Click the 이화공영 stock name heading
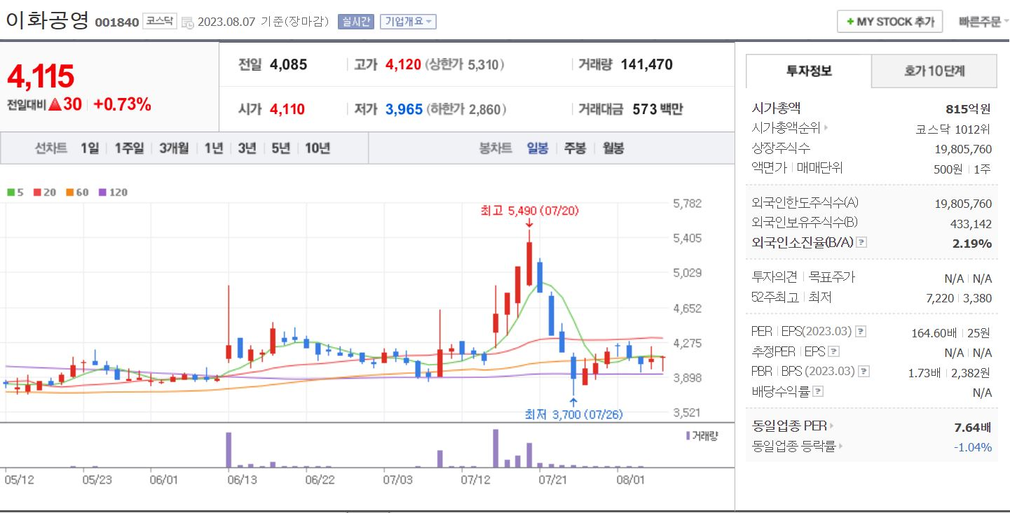Image resolution: width=1010 pixels, height=513 pixels. tap(47, 20)
